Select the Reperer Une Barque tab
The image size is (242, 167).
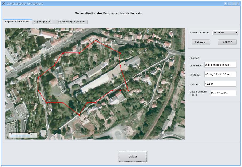pyautogui.click(x=17, y=21)
